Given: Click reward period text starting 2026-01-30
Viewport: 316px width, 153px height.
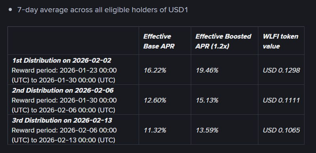Looking at the screenshot, I should pyautogui.click(x=64, y=105).
